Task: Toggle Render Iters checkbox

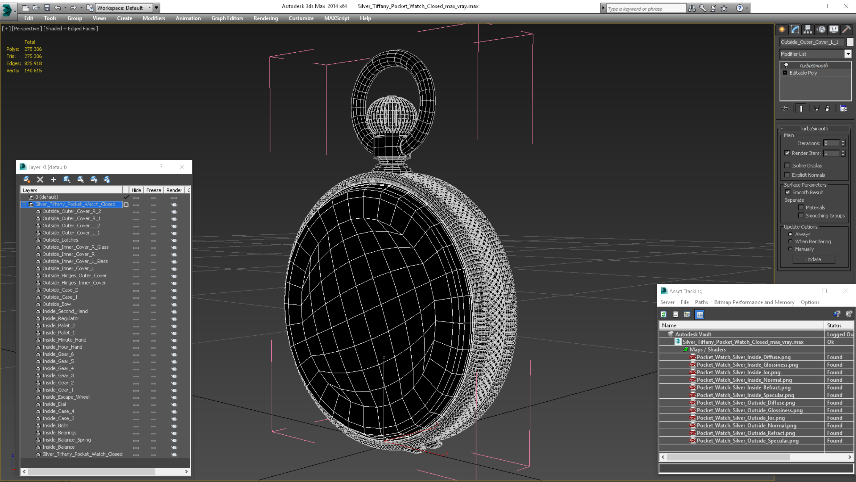Action: 787,153
